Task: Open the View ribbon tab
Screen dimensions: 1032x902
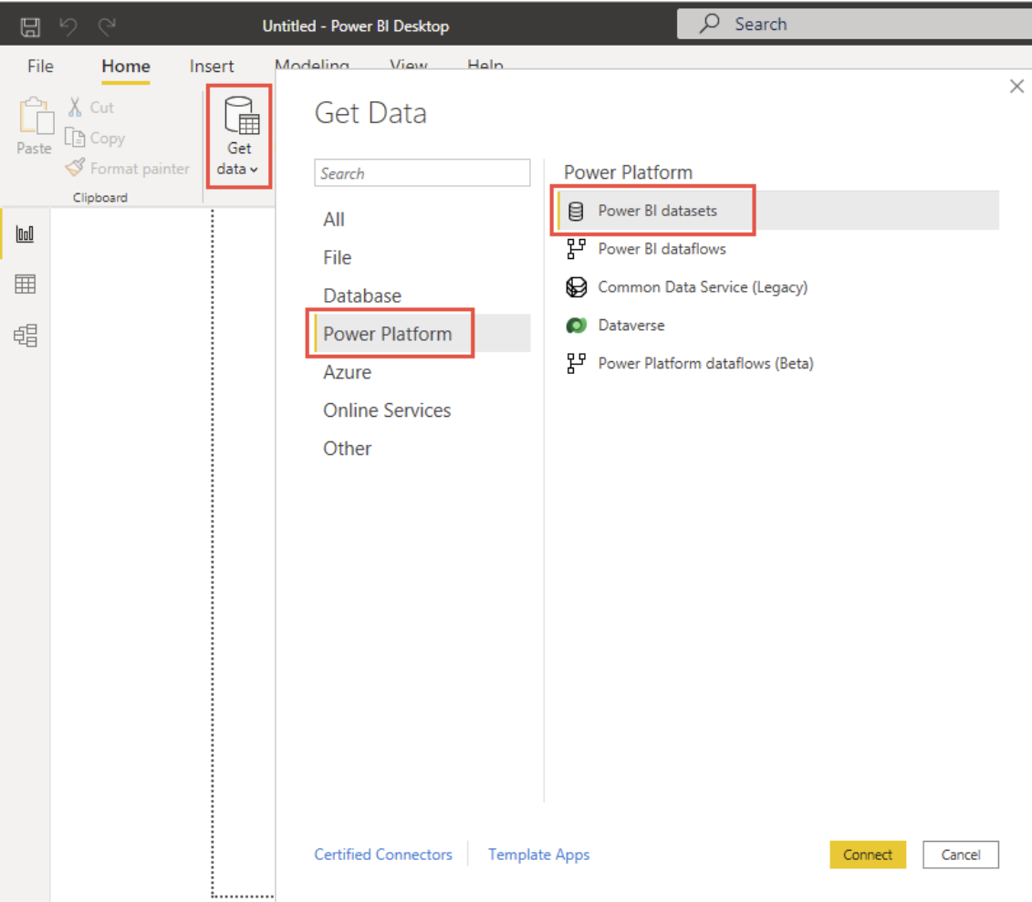Action: (409, 65)
